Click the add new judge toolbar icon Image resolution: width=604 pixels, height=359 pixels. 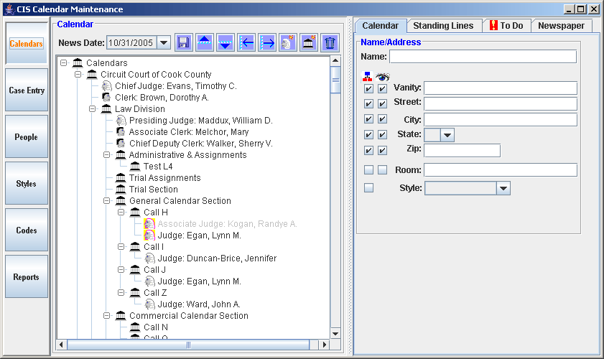288,42
